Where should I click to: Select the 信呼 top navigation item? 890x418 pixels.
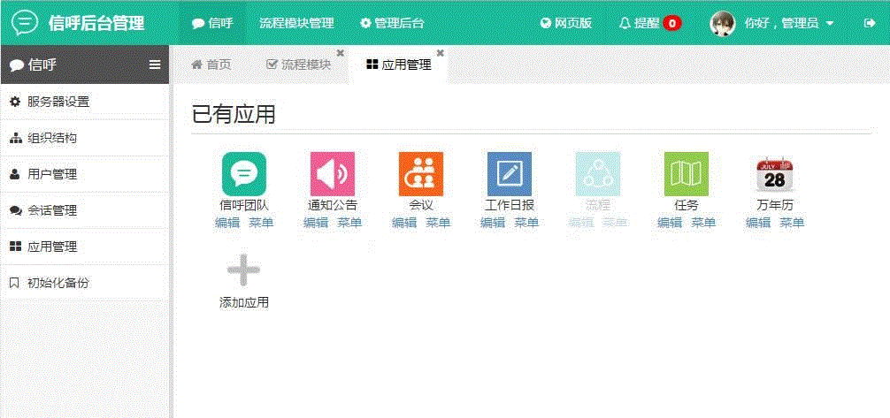pyautogui.click(x=213, y=23)
